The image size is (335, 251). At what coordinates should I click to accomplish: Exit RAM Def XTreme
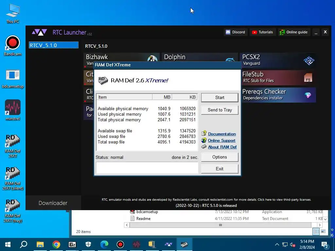[x=220, y=169]
